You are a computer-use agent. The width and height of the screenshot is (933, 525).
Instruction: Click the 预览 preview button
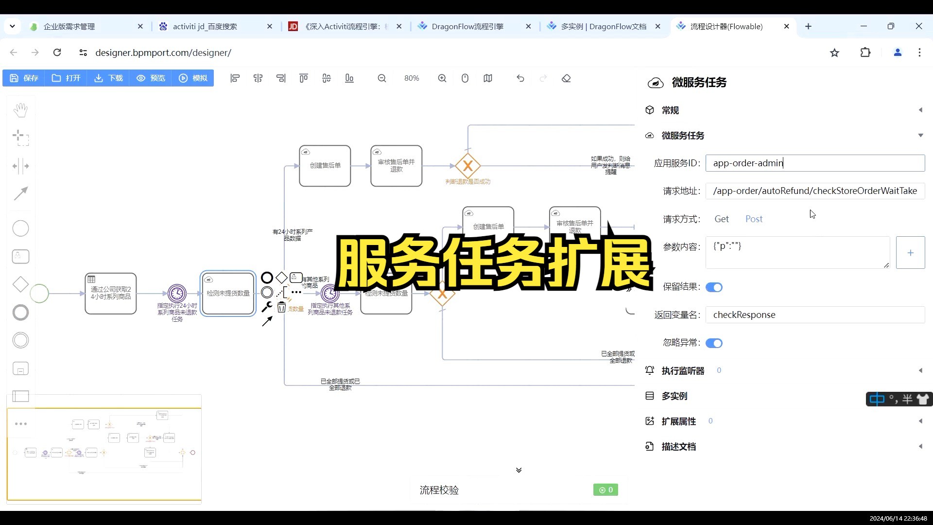tap(151, 78)
